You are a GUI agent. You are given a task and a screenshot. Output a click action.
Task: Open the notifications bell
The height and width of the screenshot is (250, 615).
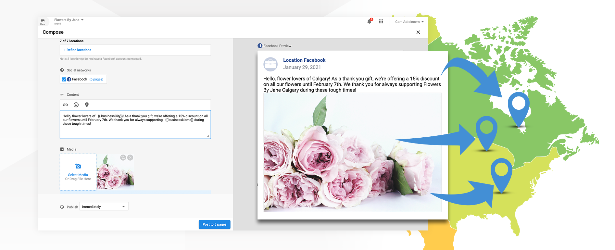click(x=369, y=21)
